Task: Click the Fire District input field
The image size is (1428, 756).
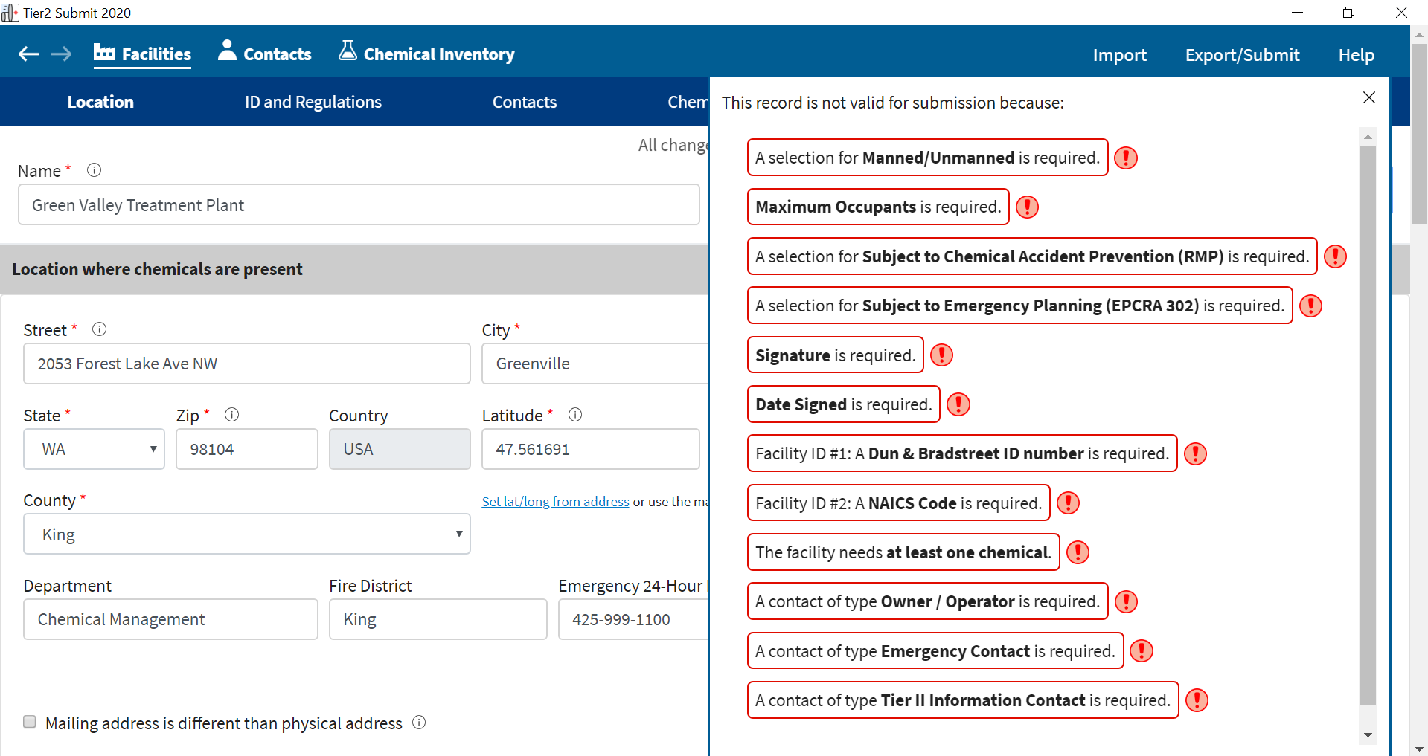Action: point(438,619)
